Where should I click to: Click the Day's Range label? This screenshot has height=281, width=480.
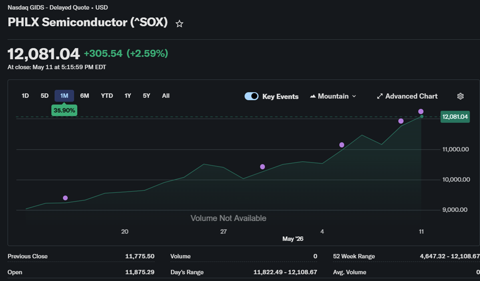coord(187,272)
